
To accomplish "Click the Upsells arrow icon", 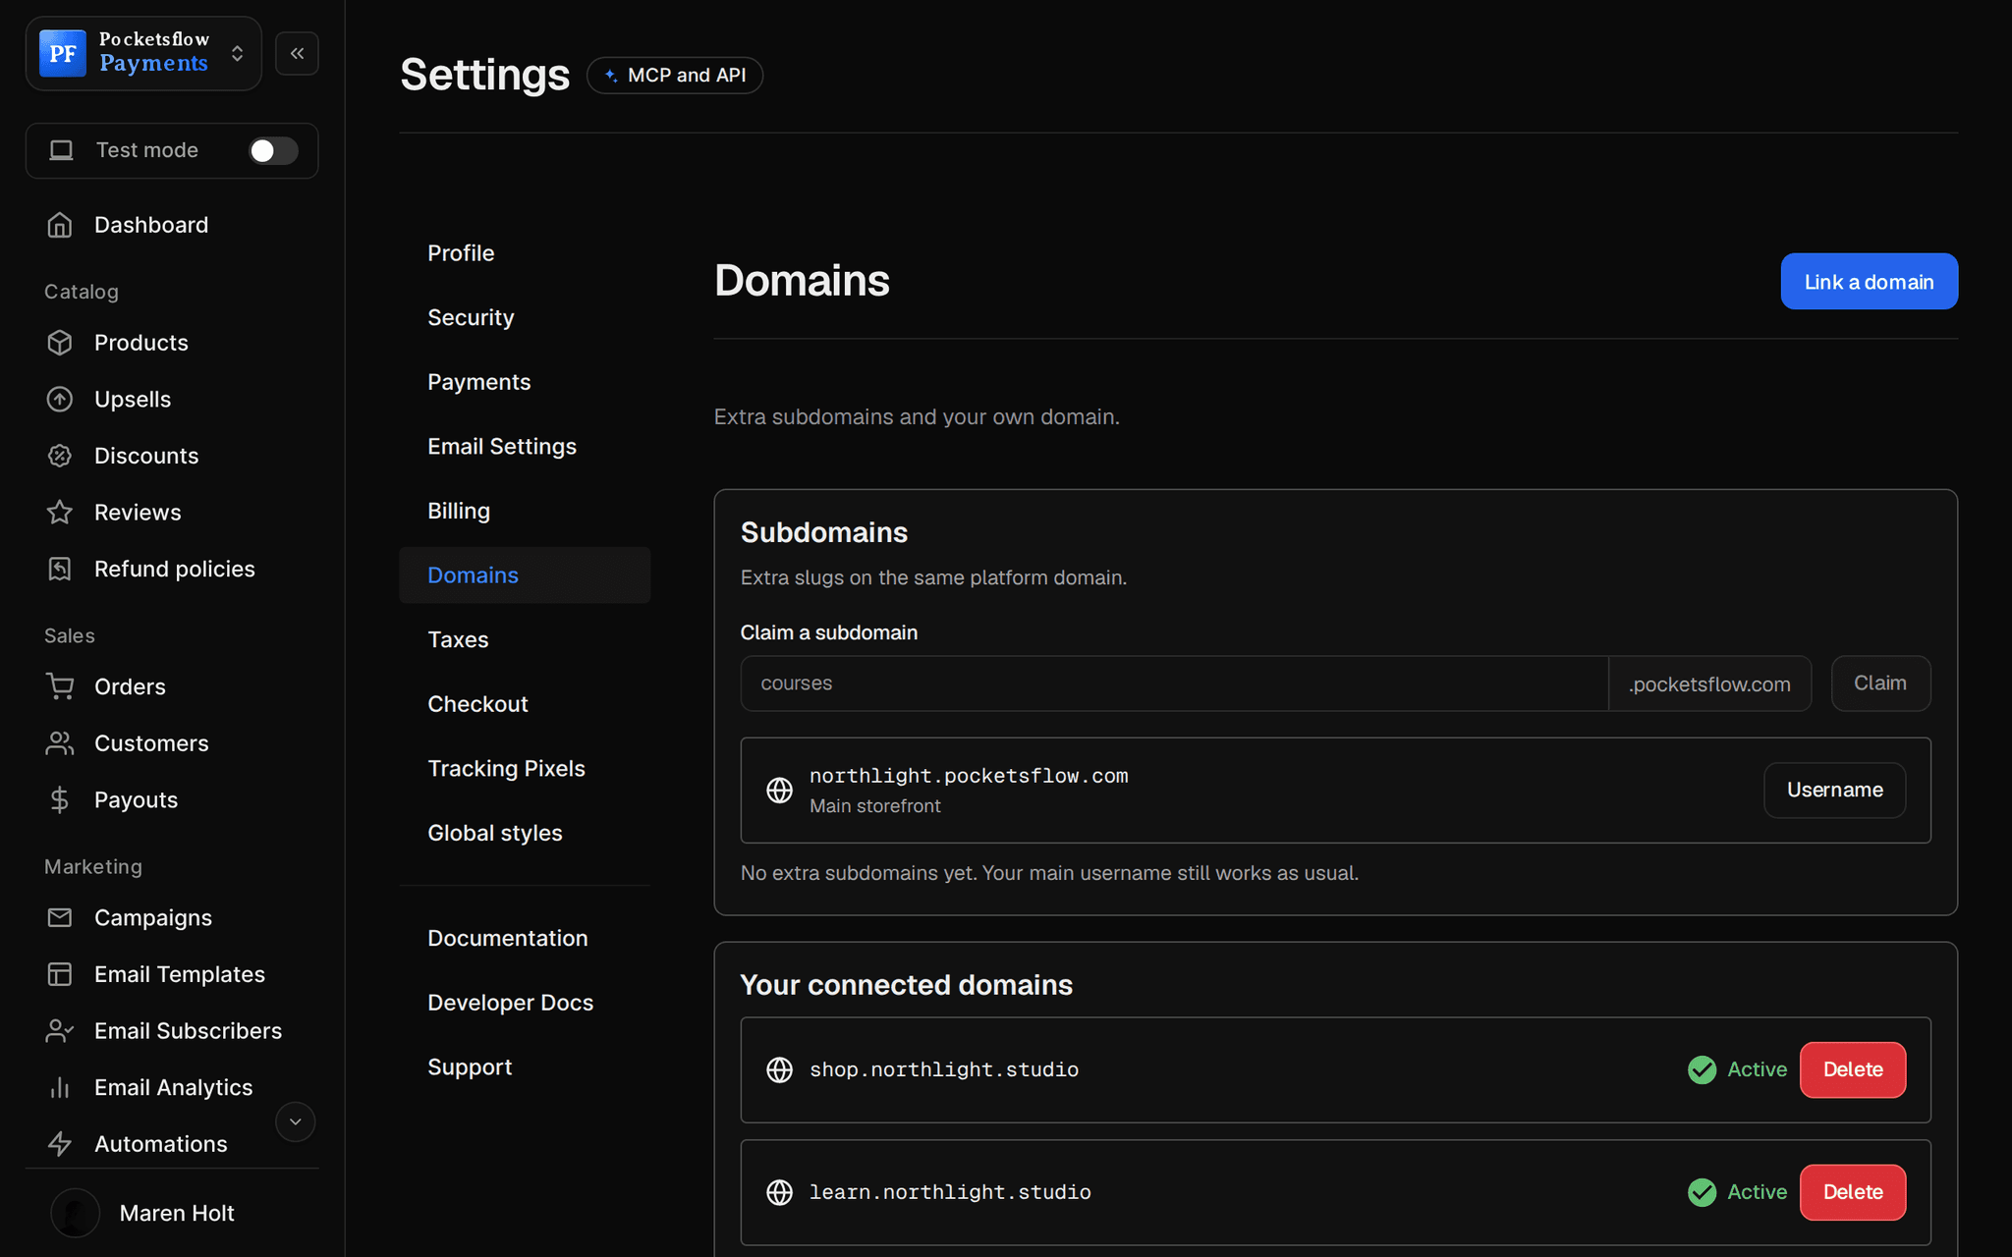I will pos(60,400).
